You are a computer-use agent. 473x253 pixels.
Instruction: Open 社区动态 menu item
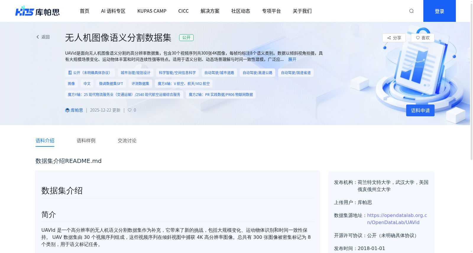tap(241, 11)
